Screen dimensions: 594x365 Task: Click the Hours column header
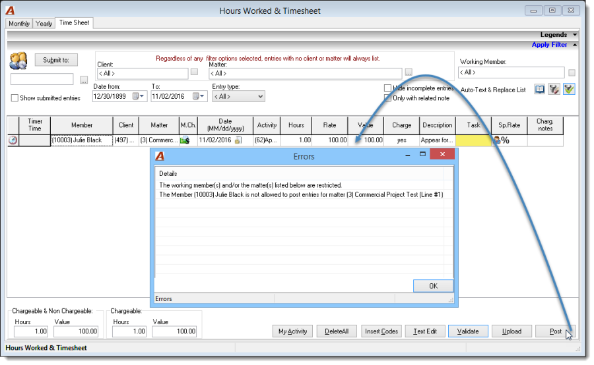coord(296,125)
